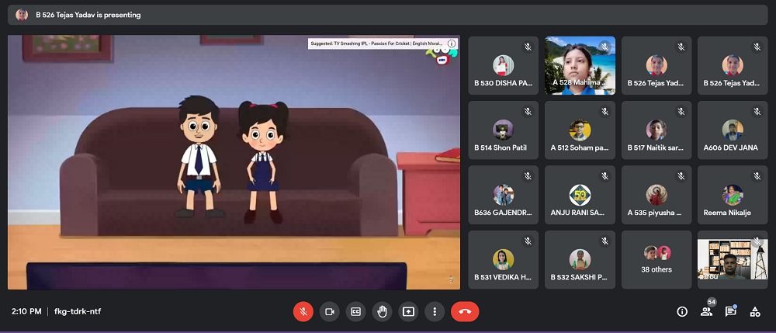Select the A 528 Mahima video tile
The width and height of the screenshot is (776, 333).
[x=580, y=65]
